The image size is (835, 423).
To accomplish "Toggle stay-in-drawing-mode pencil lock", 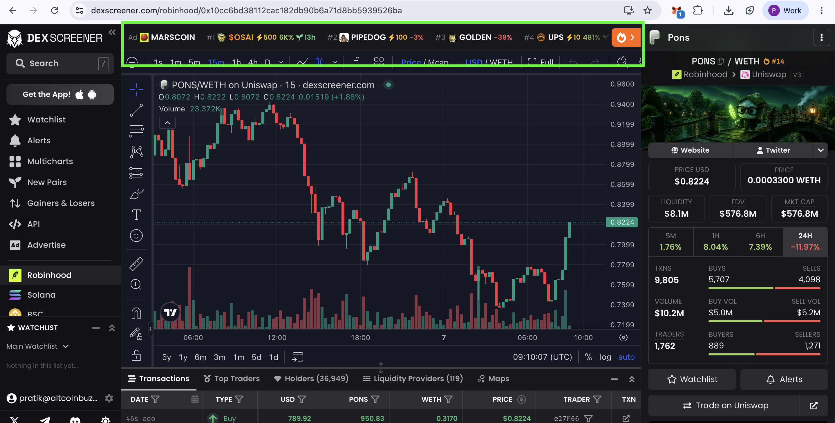I will [136, 334].
